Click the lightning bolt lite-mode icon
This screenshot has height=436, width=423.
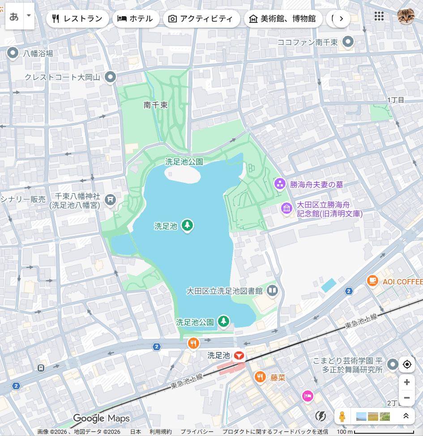pos(321,416)
